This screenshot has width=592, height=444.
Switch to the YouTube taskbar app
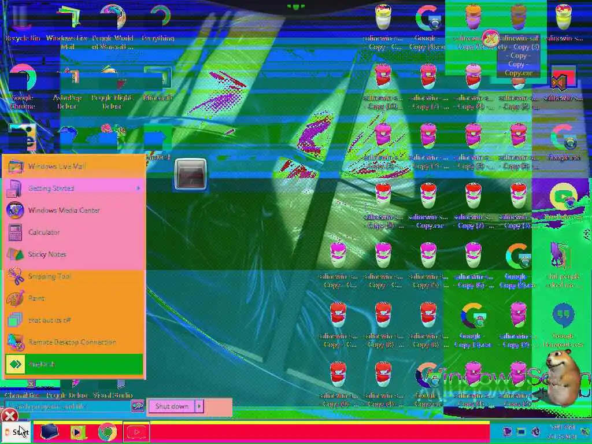pos(136,432)
